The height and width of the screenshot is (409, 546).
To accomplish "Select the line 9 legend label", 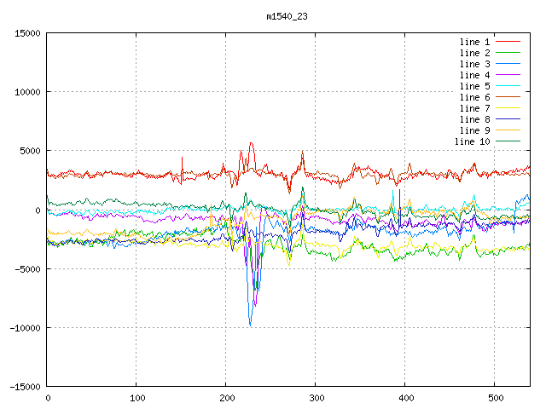I will coord(474,130).
